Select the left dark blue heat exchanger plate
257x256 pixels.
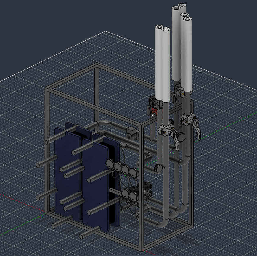[68, 175]
